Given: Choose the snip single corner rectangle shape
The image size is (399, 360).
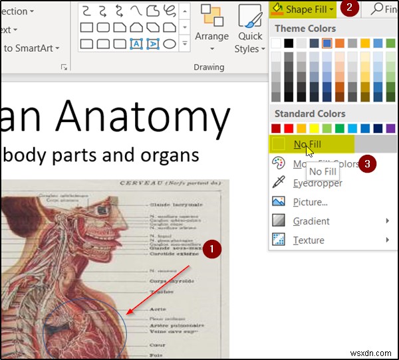Looking at the screenshot, I should [x=120, y=27].
